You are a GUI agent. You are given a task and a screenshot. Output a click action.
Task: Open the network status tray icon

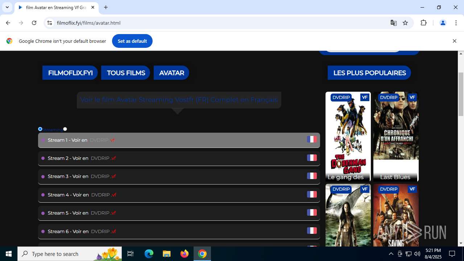coord(409,254)
